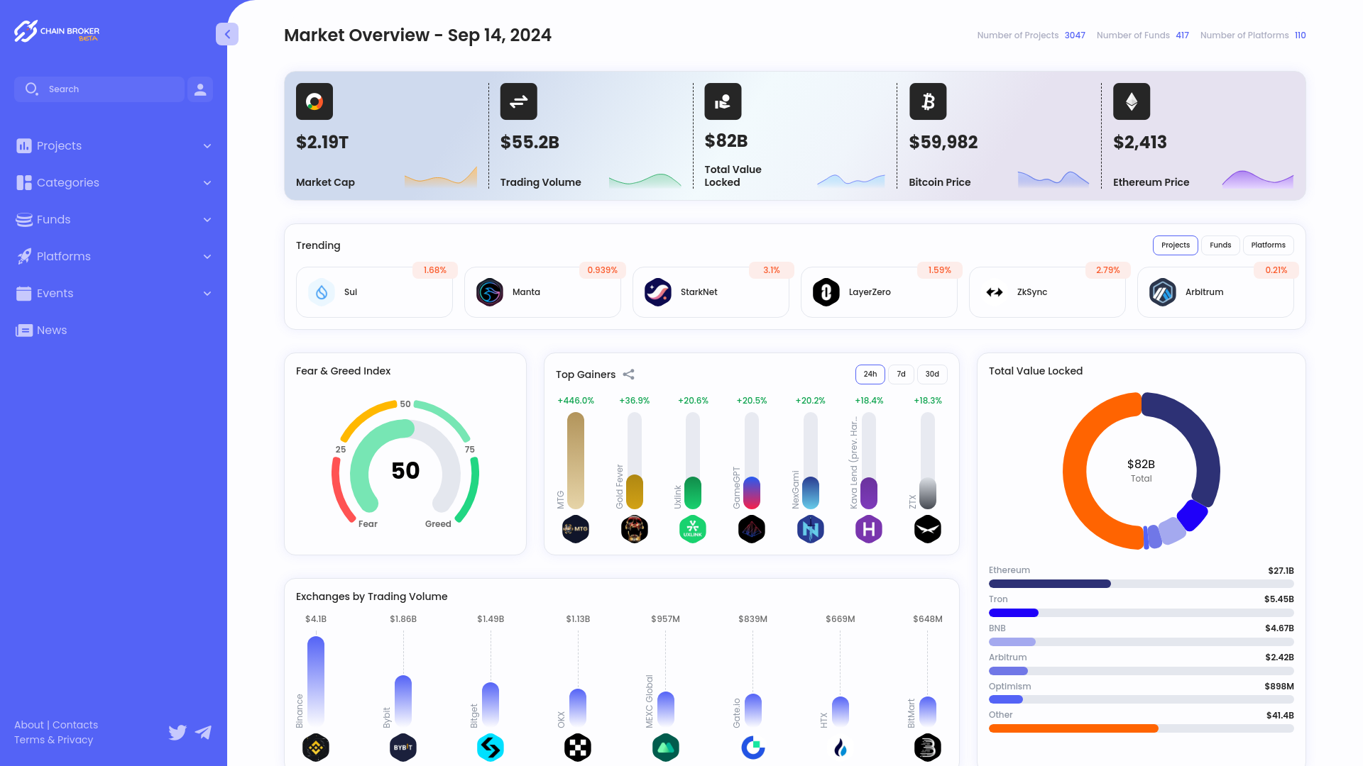This screenshot has width=1363, height=766.
Task: Open the LayerZero trending card
Action: 879,292
